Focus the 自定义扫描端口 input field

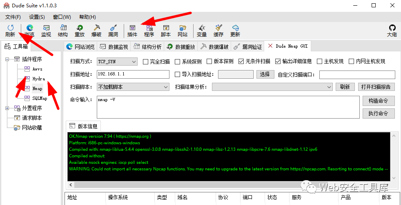[x=357, y=75]
